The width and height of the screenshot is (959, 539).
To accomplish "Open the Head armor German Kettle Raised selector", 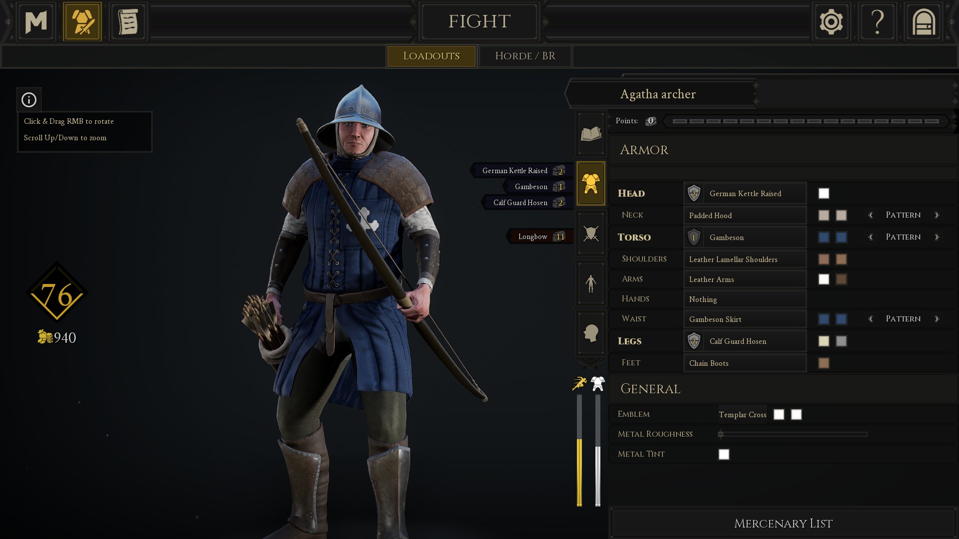I will 745,194.
